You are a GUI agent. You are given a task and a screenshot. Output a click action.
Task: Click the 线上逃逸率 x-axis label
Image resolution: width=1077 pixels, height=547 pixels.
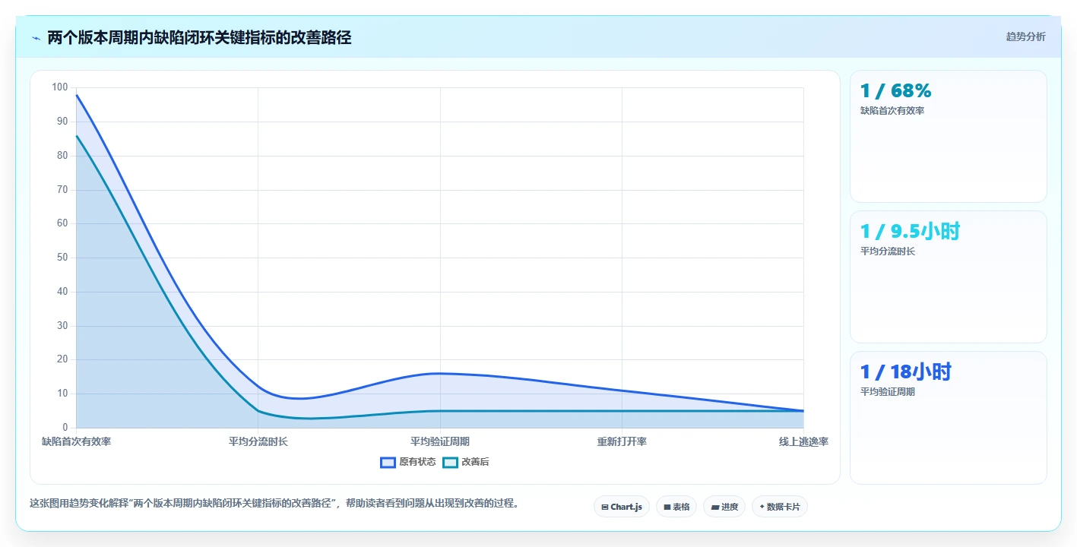(803, 441)
